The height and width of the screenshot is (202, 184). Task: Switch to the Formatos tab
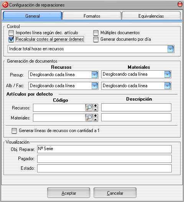[x=92, y=16]
